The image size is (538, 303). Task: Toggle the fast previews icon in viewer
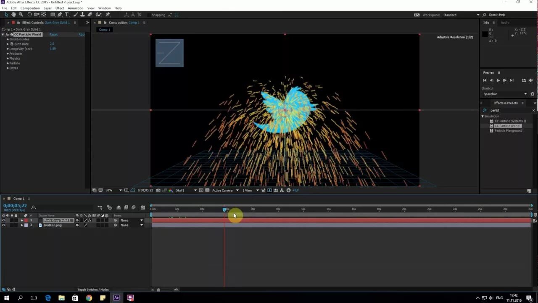click(x=269, y=190)
